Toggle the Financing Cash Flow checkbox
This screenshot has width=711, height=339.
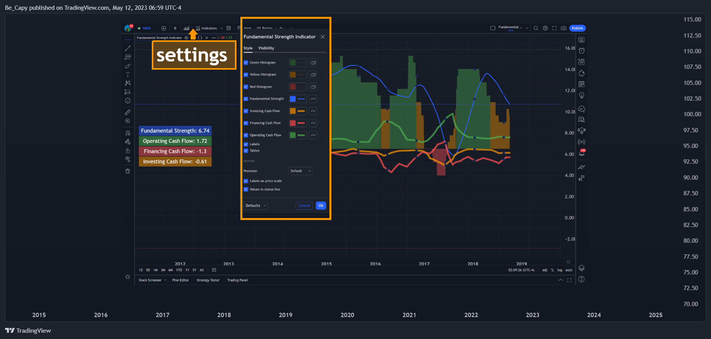point(246,123)
